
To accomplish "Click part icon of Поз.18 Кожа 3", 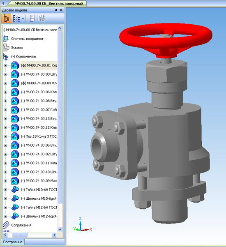I will (x=15, y=136).
